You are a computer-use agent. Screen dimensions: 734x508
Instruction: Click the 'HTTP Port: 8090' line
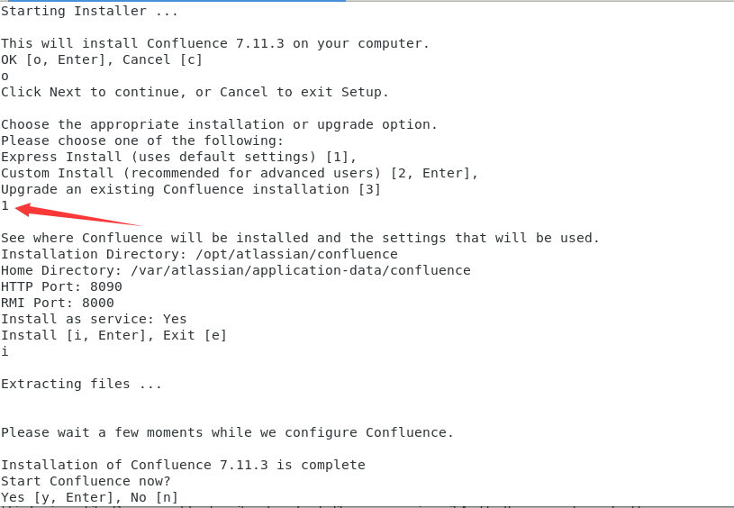(x=61, y=286)
